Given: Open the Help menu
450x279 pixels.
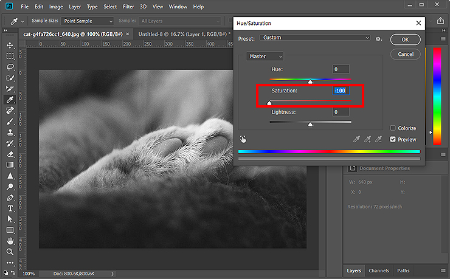Looking at the screenshot, I should pos(198,7).
